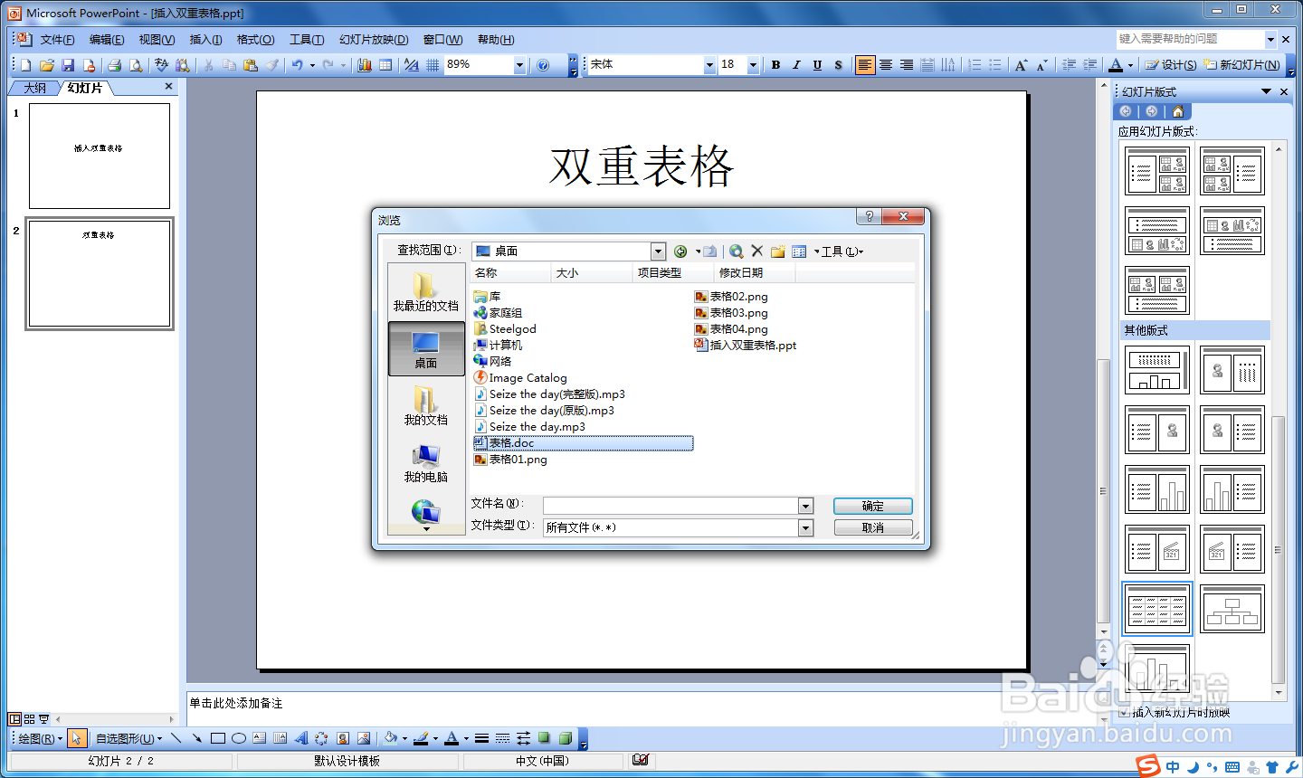1303x778 pixels.
Task: Toggle the Show/Hide Grid button
Action: click(433, 65)
